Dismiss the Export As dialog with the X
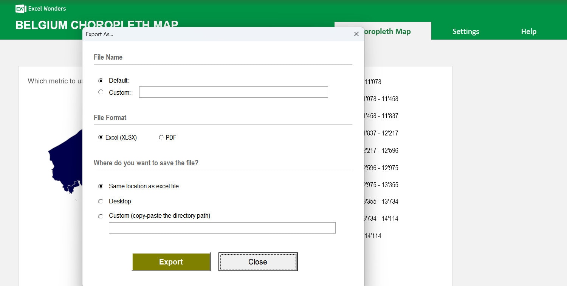Screen dimensions: 567x286 point(356,34)
